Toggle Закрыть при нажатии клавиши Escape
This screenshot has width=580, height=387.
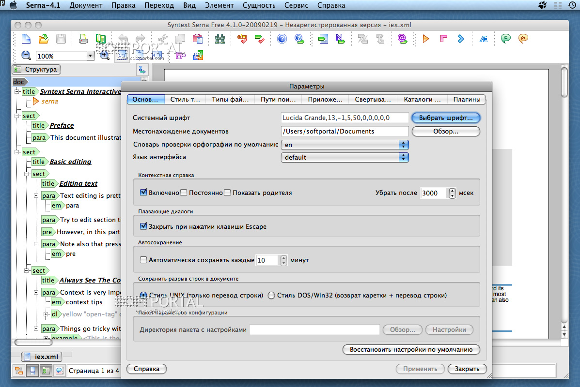coord(143,226)
